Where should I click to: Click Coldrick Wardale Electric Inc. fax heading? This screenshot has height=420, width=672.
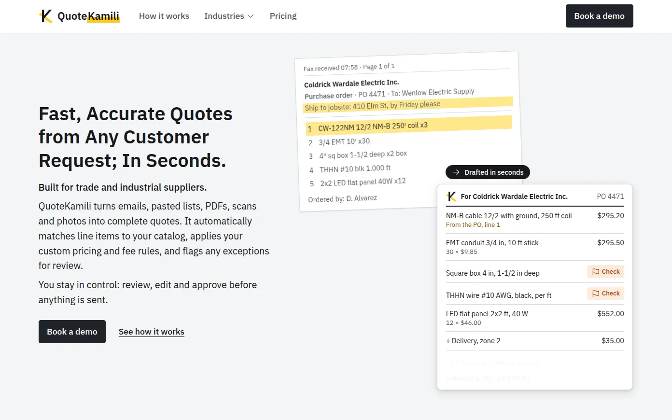click(x=351, y=84)
